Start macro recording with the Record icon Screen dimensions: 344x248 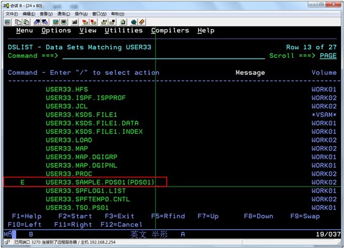pos(85,22)
